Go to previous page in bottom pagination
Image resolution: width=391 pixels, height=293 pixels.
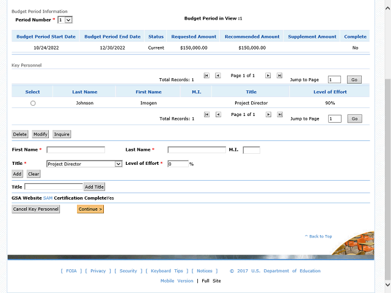coord(219,115)
